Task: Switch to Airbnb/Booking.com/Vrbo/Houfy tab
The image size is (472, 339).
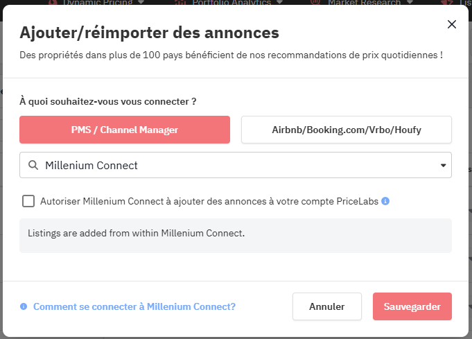Action: tap(347, 130)
